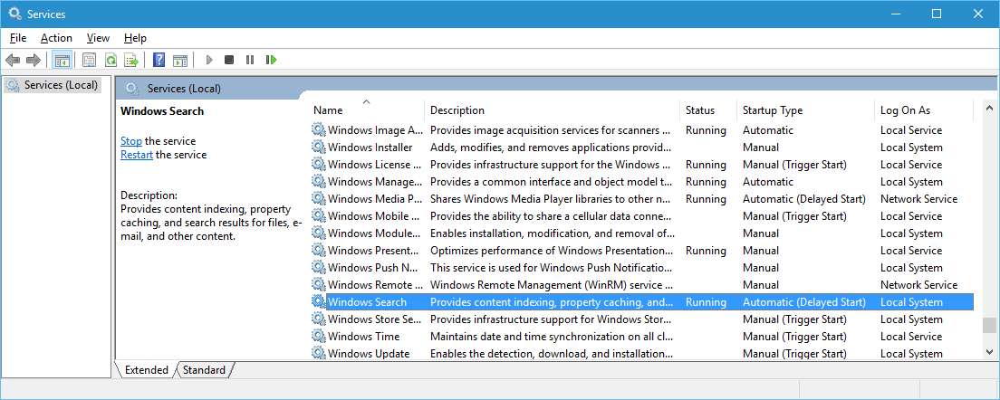Image resolution: width=1000 pixels, height=400 pixels.
Task: Select Services (Local) in the left tree
Action: coord(60,85)
